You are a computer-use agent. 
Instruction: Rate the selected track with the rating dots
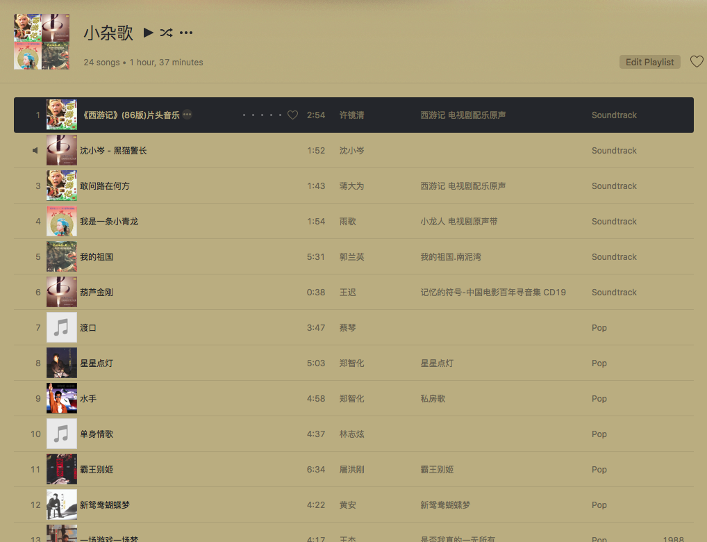pyautogui.click(x=262, y=115)
